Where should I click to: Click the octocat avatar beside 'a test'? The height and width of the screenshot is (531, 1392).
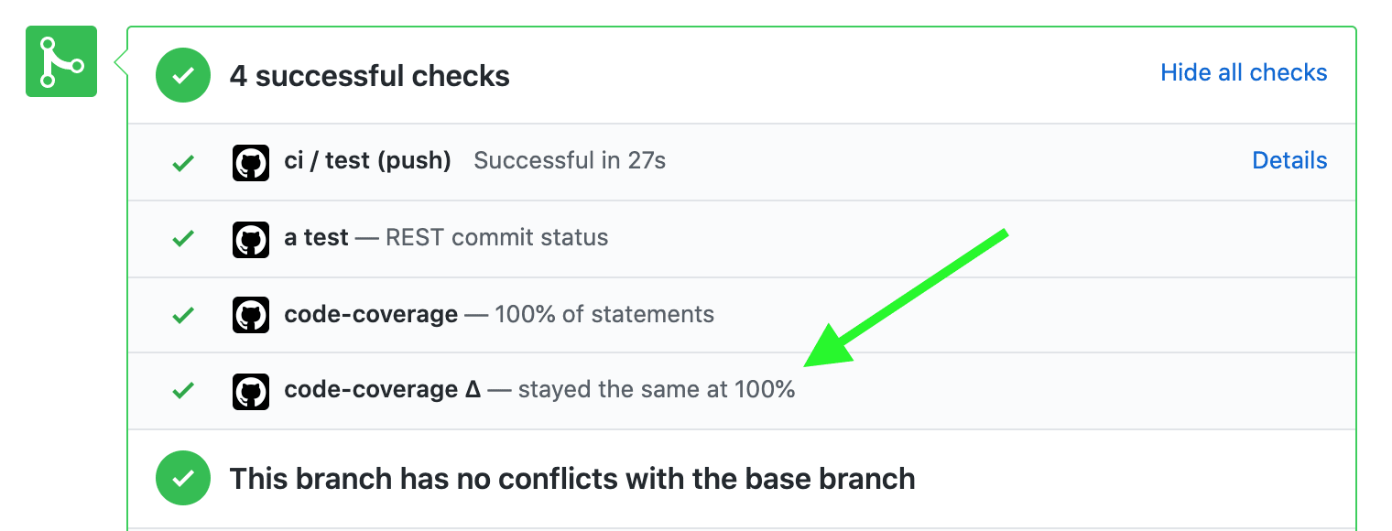click(251, 238)
